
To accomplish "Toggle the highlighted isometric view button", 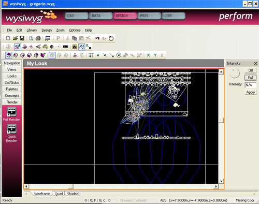I will point(52,55).
